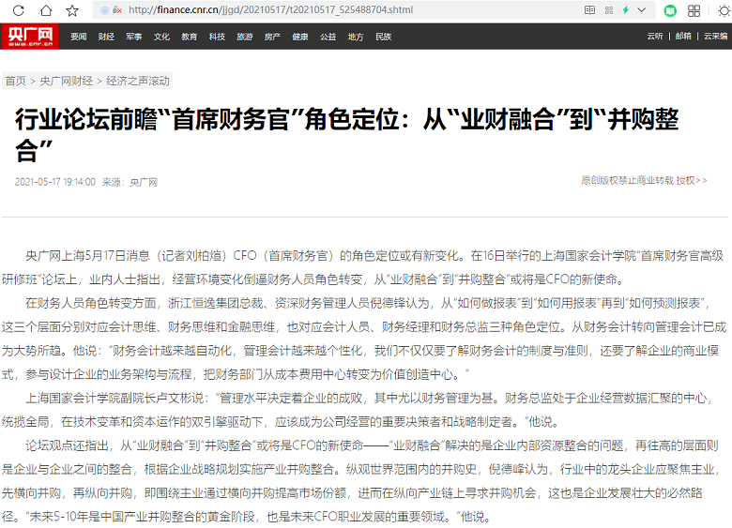Screen dimensions: 732x528
Task: Click the 首页 breadcrumb link
Action: point(15,81)
